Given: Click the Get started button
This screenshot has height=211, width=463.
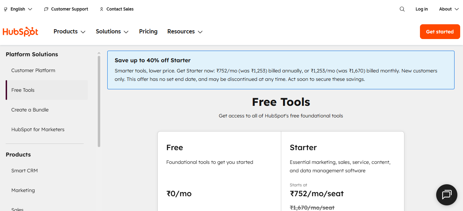Looking at the screenshot, I should [x=440, y=31].
